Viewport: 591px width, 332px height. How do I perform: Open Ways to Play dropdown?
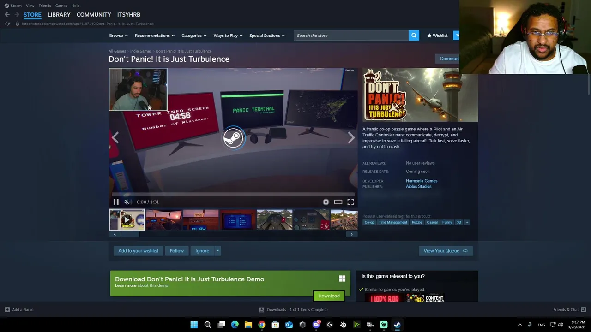(x=228, y=36)
